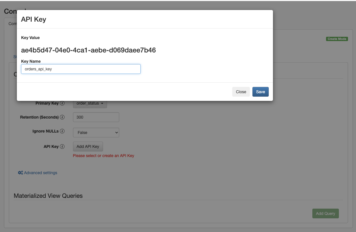356x232 pixels.
Task: Click the info icon beside the API Key label
Action: (62, 146)
